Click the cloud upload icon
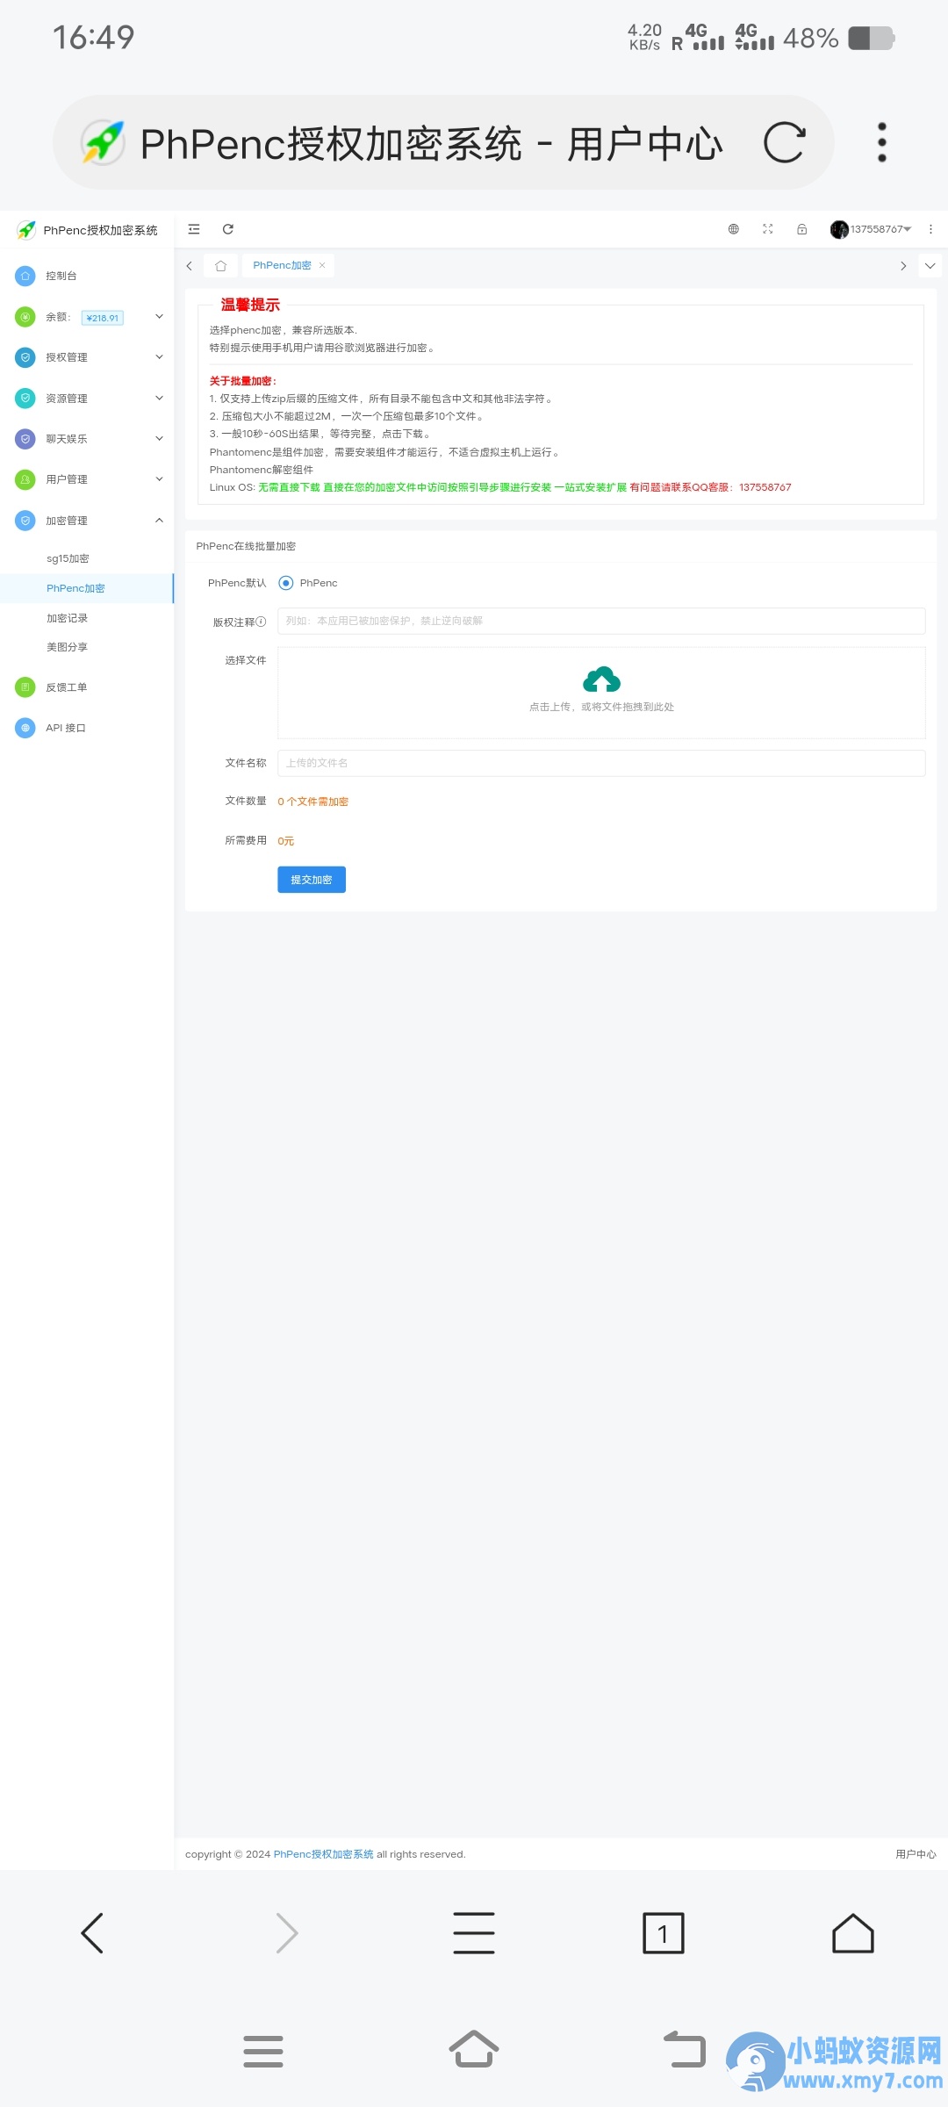 (x=601, y=680)
